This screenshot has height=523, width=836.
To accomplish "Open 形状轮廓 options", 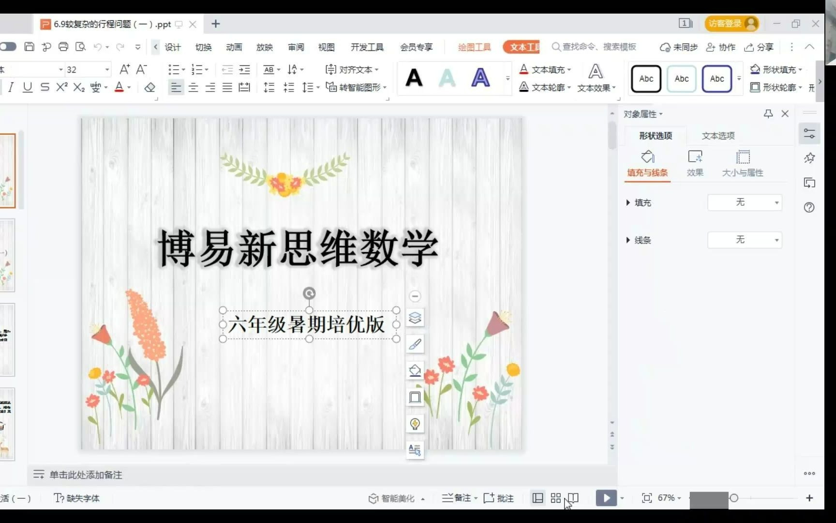I will coord(776,88).
